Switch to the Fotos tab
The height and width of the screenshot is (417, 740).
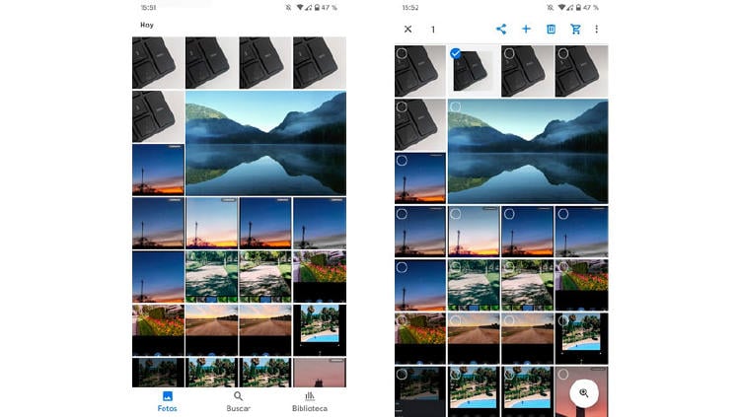click(x=168, y=401)
